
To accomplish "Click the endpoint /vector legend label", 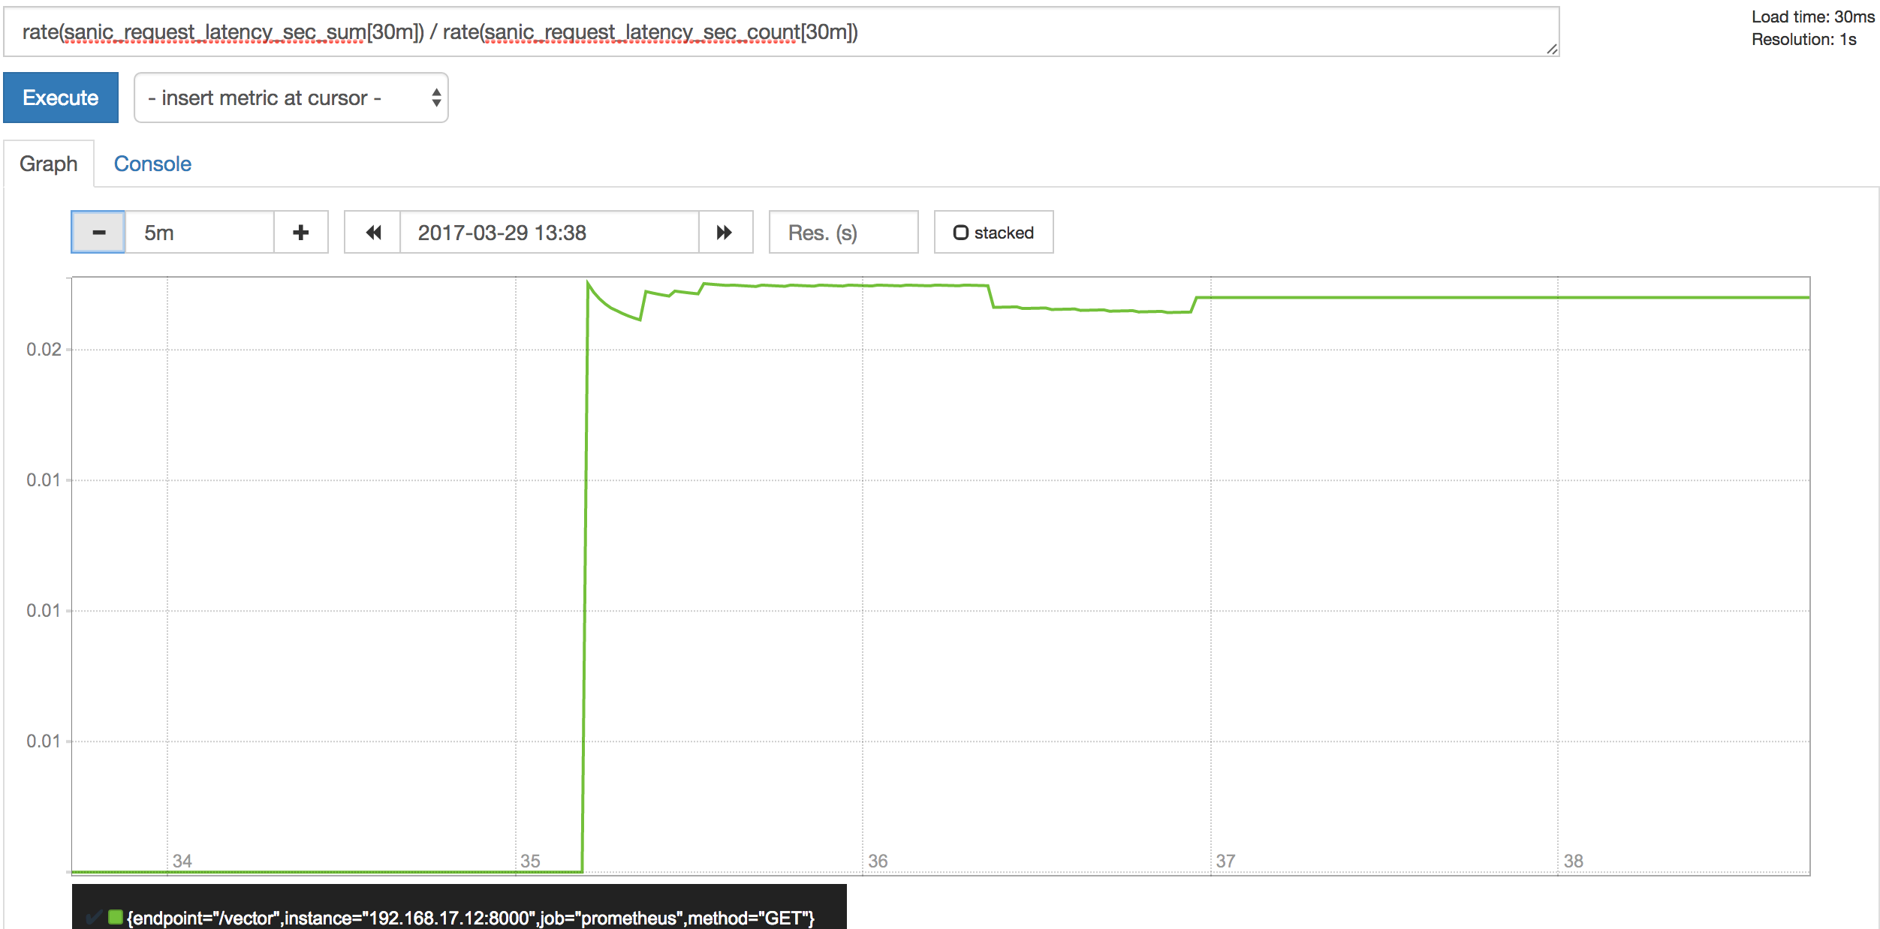I will [x=471, y=918].
